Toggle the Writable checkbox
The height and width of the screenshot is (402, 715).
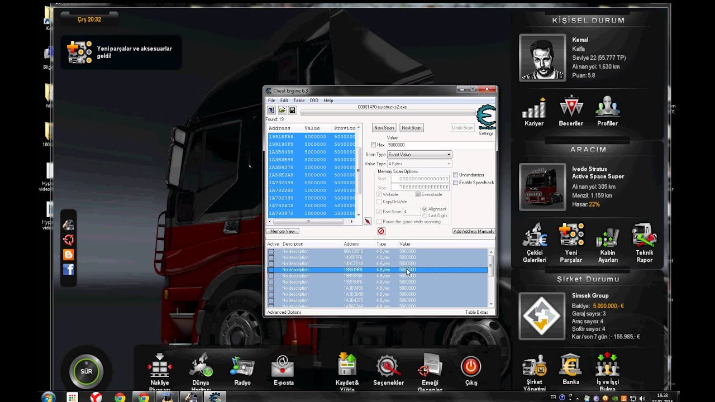coord(380,194)
